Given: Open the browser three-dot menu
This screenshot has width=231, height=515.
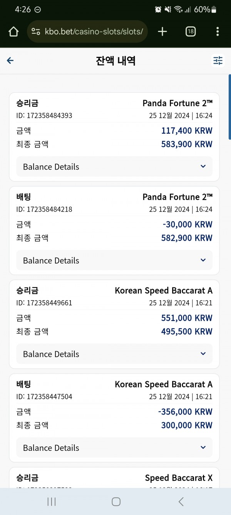Looking at the screenshot, I should [218, 32].
